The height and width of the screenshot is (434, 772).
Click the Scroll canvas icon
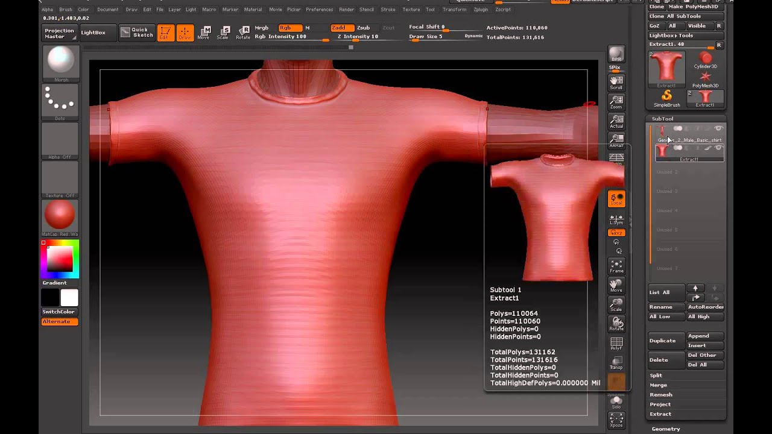pos(616,83)
